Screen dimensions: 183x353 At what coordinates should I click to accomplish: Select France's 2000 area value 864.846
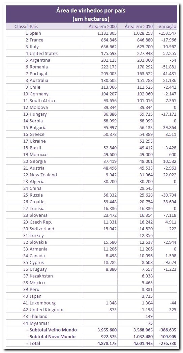click(x=107, y=40)
